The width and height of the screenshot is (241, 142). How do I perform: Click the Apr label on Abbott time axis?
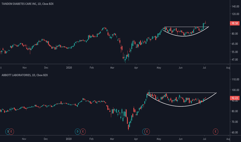click(x=136, y=139)
